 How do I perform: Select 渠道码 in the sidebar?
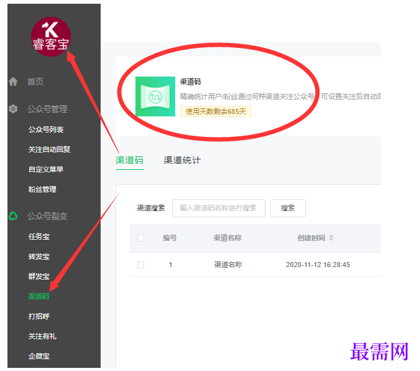coord(39,296)
